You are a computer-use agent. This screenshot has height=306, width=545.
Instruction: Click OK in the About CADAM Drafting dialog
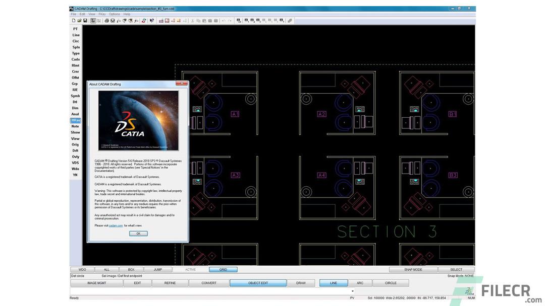coord(138,233)
